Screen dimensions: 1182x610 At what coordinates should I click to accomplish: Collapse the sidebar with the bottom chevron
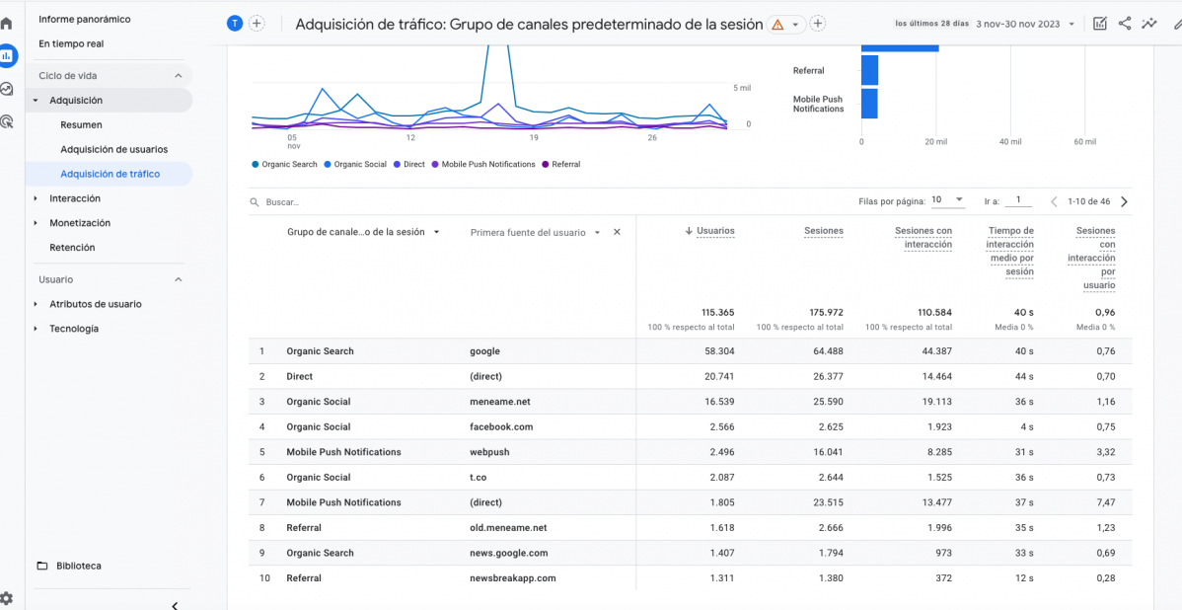pos(175,605)
